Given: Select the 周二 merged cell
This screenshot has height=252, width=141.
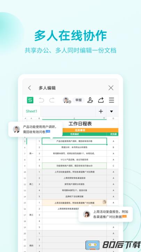Looking at the screenshot, I should click(x=31, y=184).
